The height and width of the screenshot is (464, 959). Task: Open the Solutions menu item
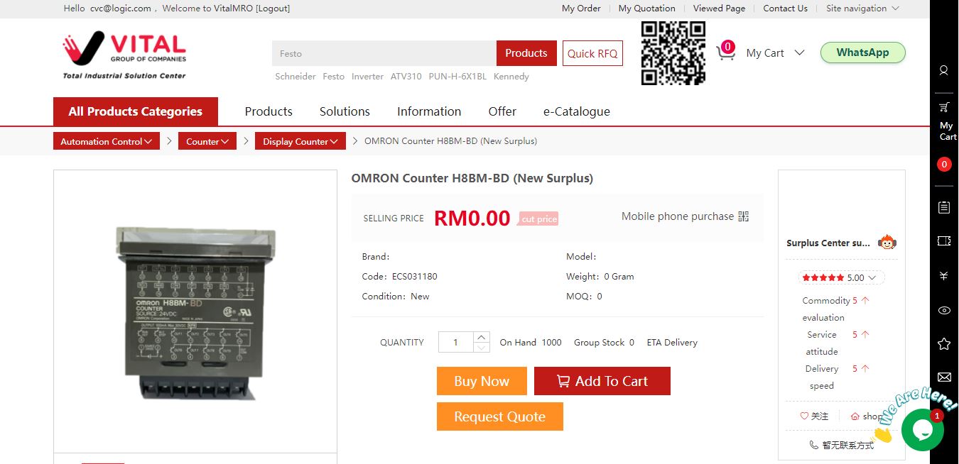click(x=345, y=111)
